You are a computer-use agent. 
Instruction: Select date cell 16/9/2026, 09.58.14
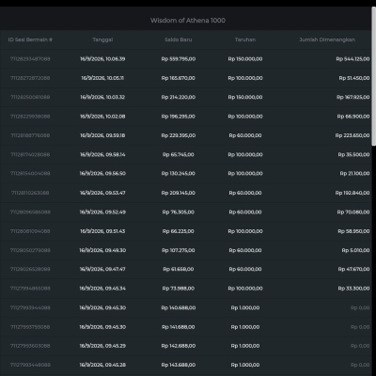pyautogui.click(x=102, y=154)
